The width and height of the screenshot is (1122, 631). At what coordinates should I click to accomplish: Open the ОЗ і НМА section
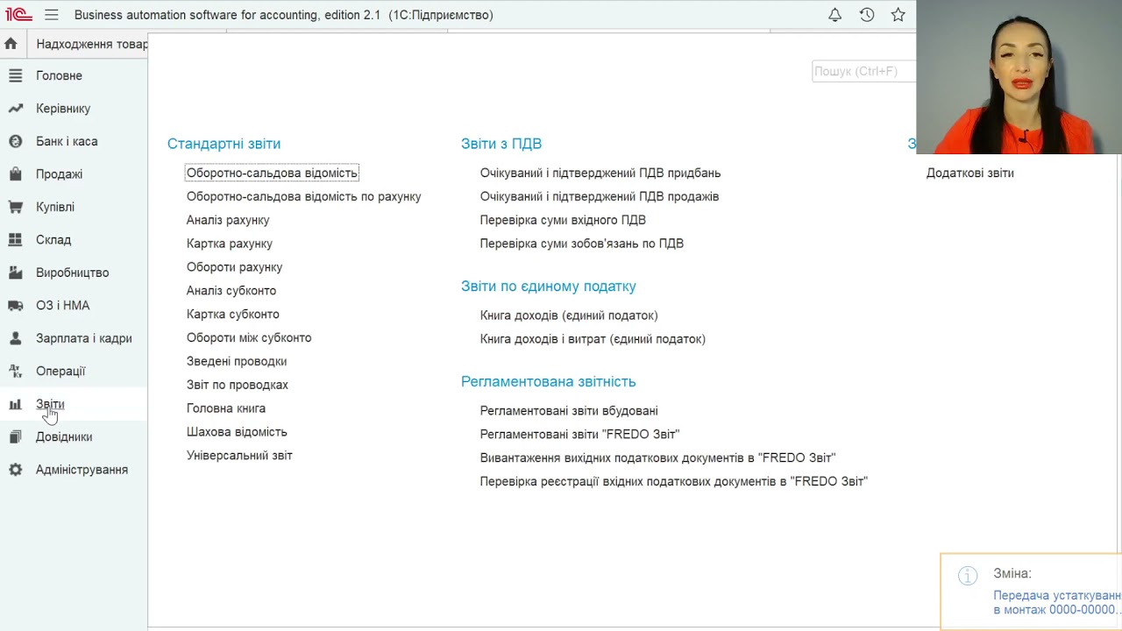[x=62, y=306]
